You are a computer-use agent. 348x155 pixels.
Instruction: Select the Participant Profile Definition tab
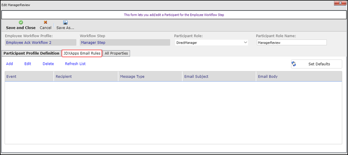[x=31, y=53]
